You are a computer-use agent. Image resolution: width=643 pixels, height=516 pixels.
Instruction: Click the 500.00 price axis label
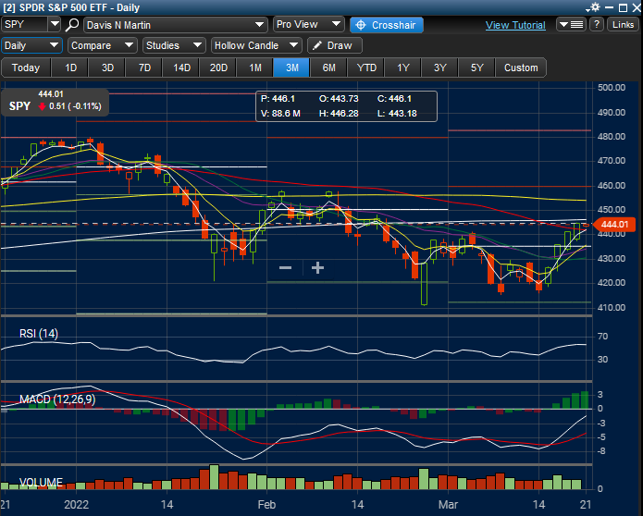[612, 87]
